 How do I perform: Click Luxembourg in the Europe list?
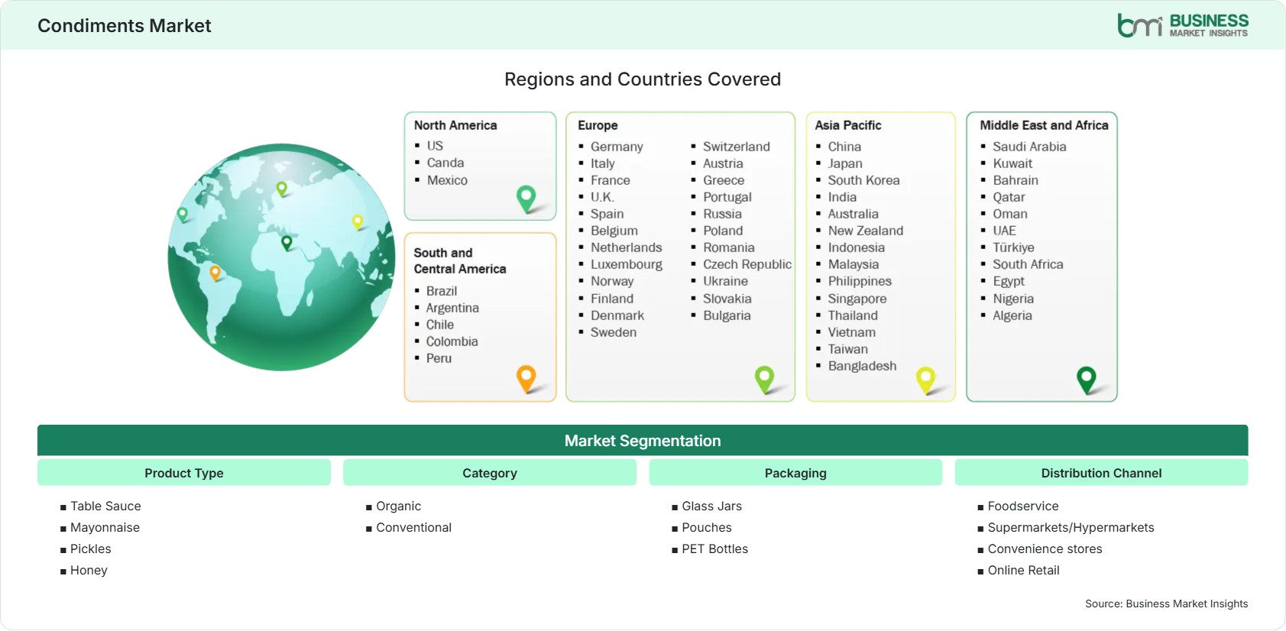pos(627,264)
